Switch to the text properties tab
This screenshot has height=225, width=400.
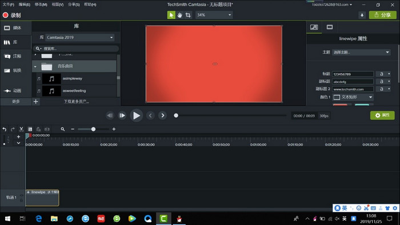[314, 27]
